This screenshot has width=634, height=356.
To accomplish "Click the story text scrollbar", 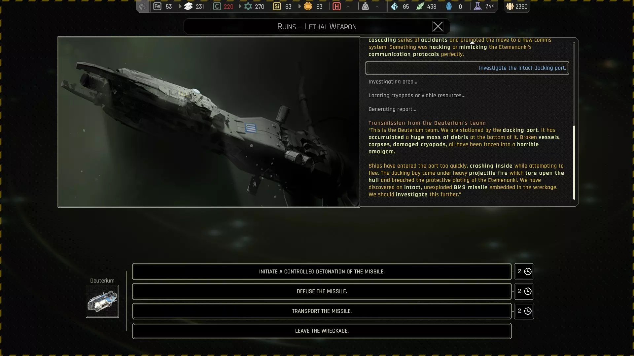I will pyautogui.click(x=574, y=162).
